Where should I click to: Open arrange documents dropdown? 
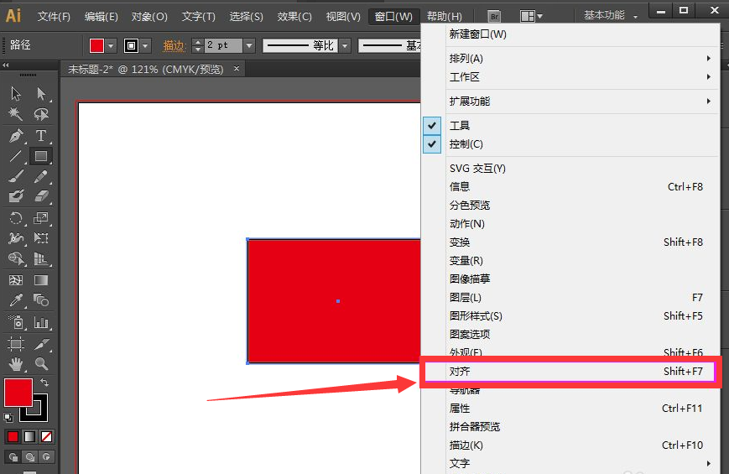tap(531, 17)
